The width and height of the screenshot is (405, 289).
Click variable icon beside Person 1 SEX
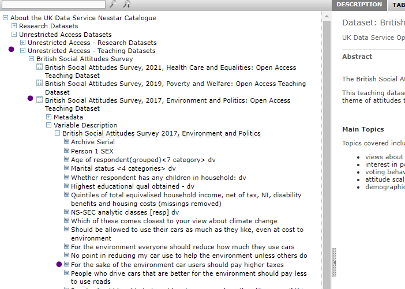[66, 151]
